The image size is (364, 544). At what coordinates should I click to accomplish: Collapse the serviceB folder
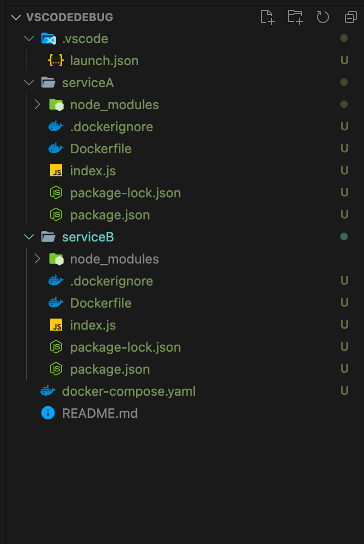click(x=28, y=236)
